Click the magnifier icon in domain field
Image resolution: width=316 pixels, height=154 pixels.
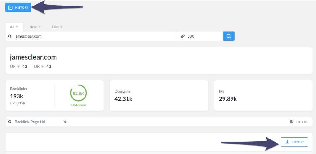(10, 36)
